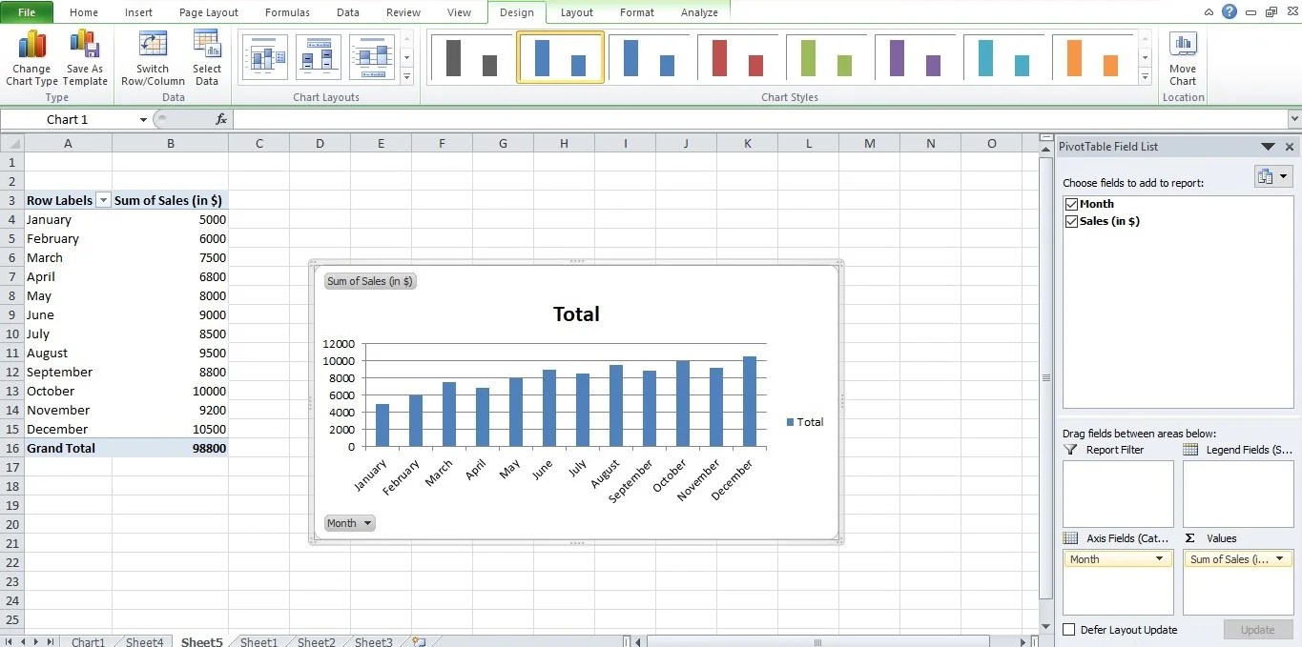Enable Defer Layout Update

point(1068,630)
